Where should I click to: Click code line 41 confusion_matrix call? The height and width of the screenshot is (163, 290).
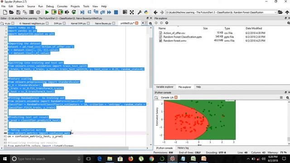tap(35, 136)
